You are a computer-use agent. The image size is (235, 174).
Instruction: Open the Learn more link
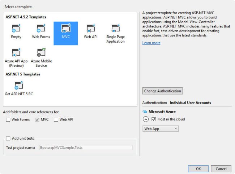[151, 43]
